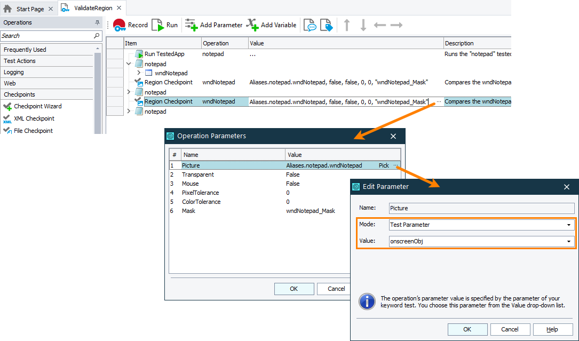Screen dimensions: 579x341
Task: Click Add Parameter toolbar icon
Action: coord(213,25)
